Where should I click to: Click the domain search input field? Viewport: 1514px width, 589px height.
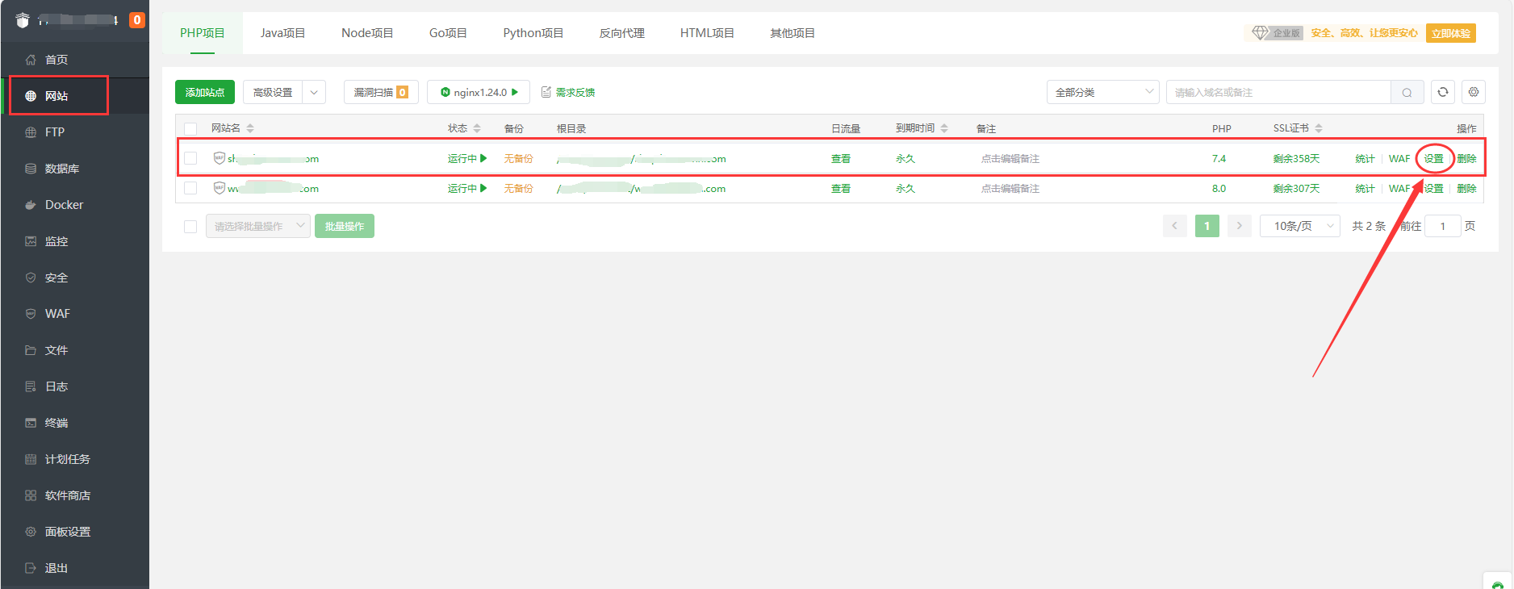tap(1278, 92)
